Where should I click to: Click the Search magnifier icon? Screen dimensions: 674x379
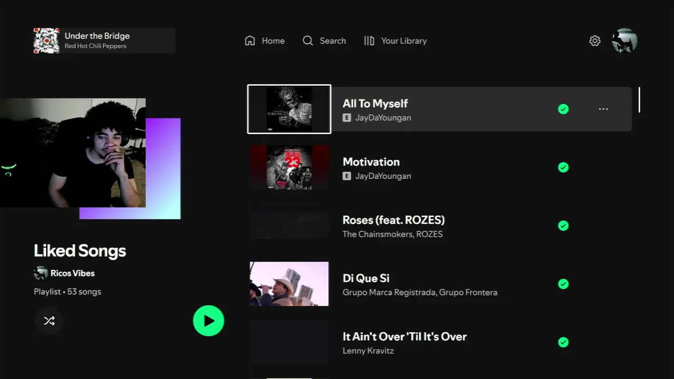(x=308, y=41)
